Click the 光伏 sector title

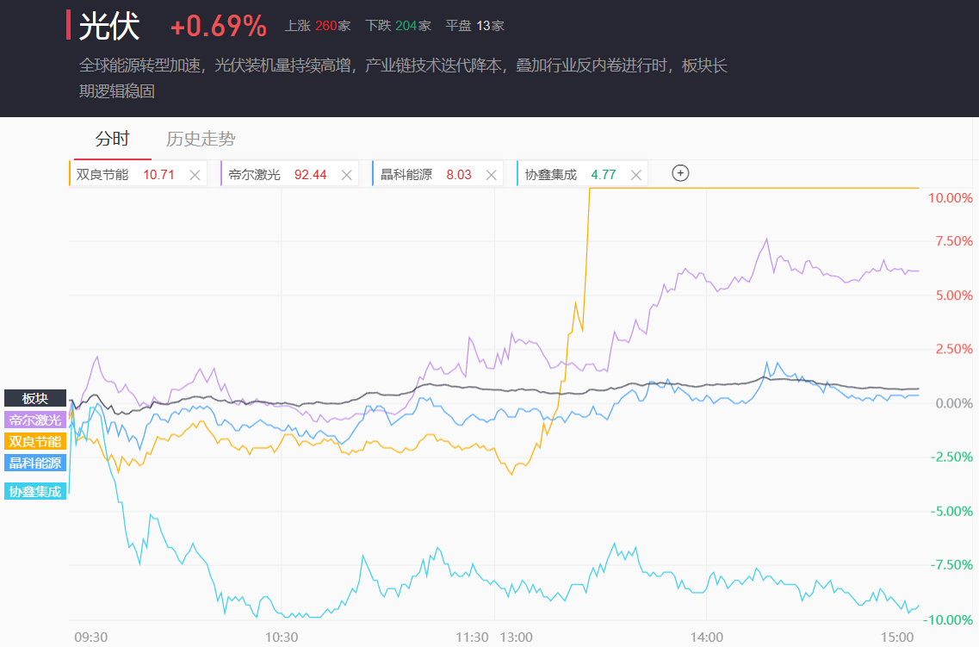[x=109, y=26]
